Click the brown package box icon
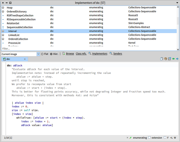This screenshot has width=180, height=142. [165, 59]
